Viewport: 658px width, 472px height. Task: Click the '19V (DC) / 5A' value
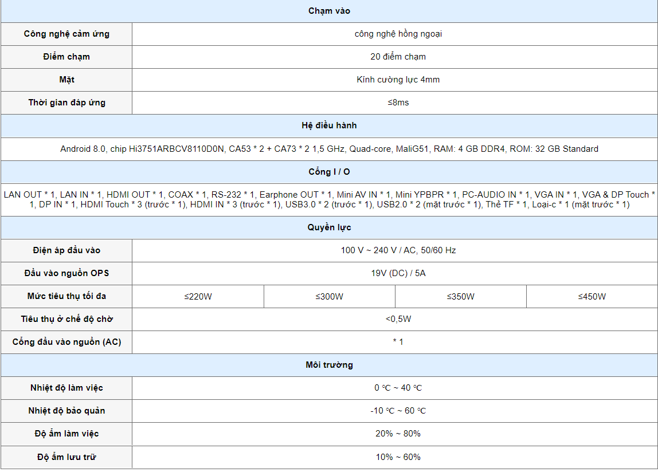pyautogui.click(x=398, y=273)
